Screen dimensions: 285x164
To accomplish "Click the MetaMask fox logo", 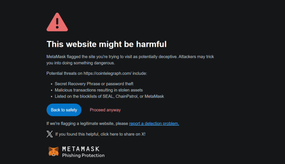I will pos(53,152).
